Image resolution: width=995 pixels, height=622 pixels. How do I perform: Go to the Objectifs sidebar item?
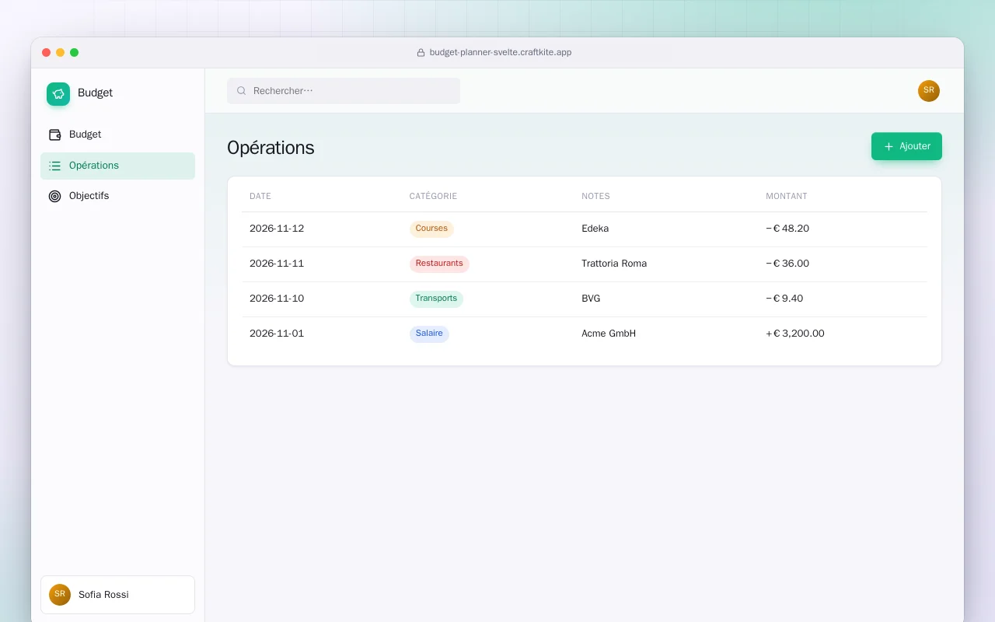117,196
